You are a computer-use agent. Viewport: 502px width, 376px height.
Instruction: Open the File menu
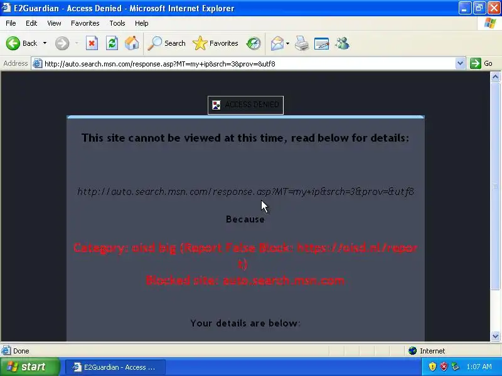click(x=11, y=23)
